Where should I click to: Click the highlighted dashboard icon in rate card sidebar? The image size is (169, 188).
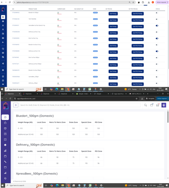point(5,117)
